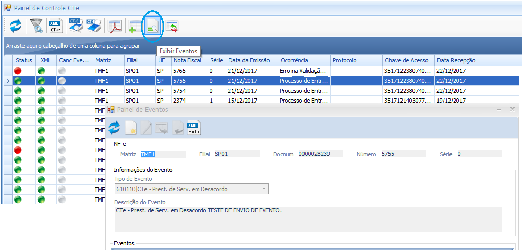Sort by the UF column header
The width and height of the screenshot is (523, 250).
pyautogui.click(x=163, y=60)
